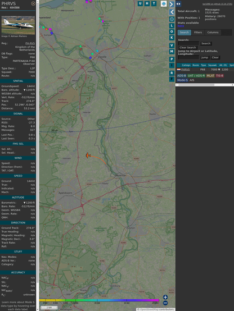Viewport: 234px width, 311px height.
Task: Click the Clear Search button
Action: (x=188, y=48)
